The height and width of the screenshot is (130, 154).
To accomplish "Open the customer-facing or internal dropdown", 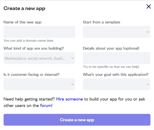I will tap(39, 84).
